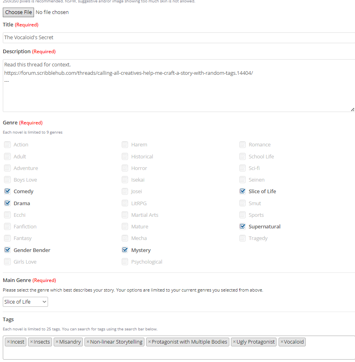Uncheck the Comedy genre checkbox
Image resolution: width=355 pixels, height=362 pixels.
pos(7,191)
